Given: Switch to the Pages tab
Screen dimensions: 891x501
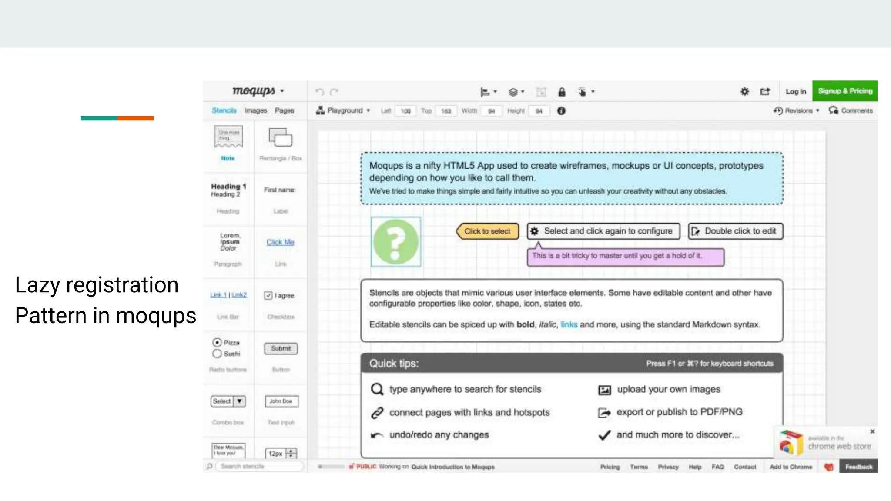Looking at the screenshot, I should [285, 110].
